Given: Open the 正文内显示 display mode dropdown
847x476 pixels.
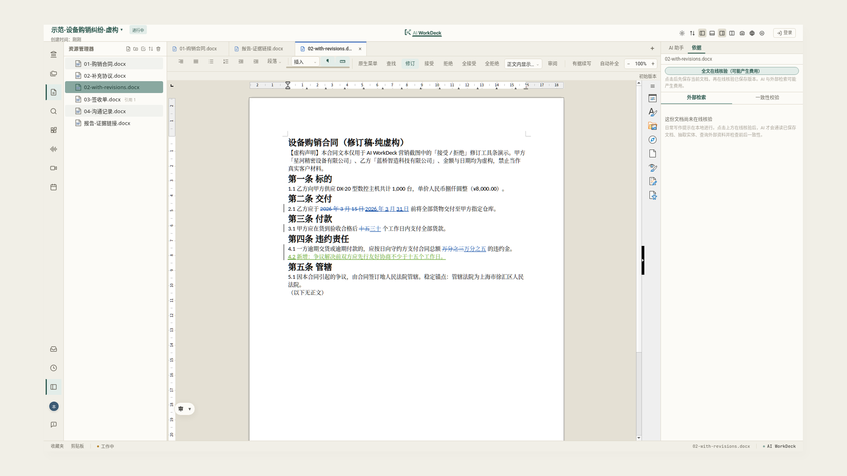Looking at the screenshot, I should point(523,64).
